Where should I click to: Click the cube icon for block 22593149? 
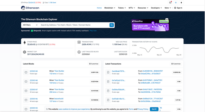click(x=26, y=72)
